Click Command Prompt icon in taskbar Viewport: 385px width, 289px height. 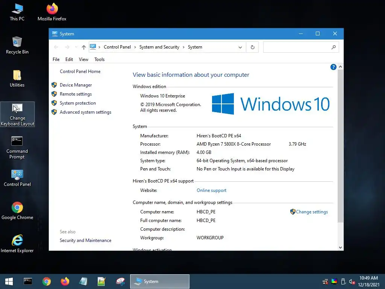tap(28, 281)
